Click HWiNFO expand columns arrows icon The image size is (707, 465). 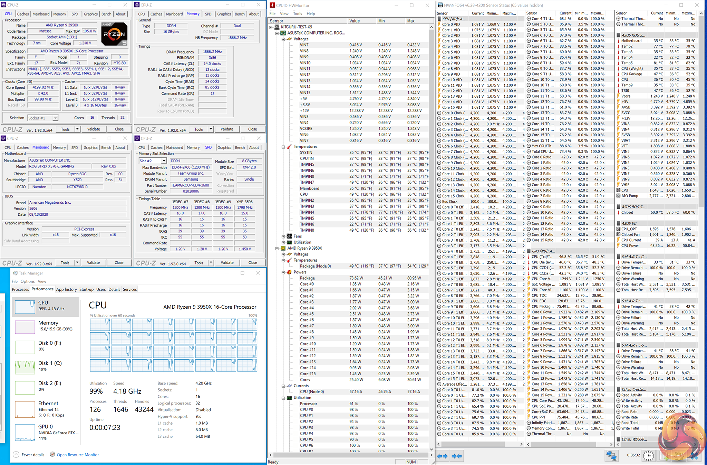[442, 456]
